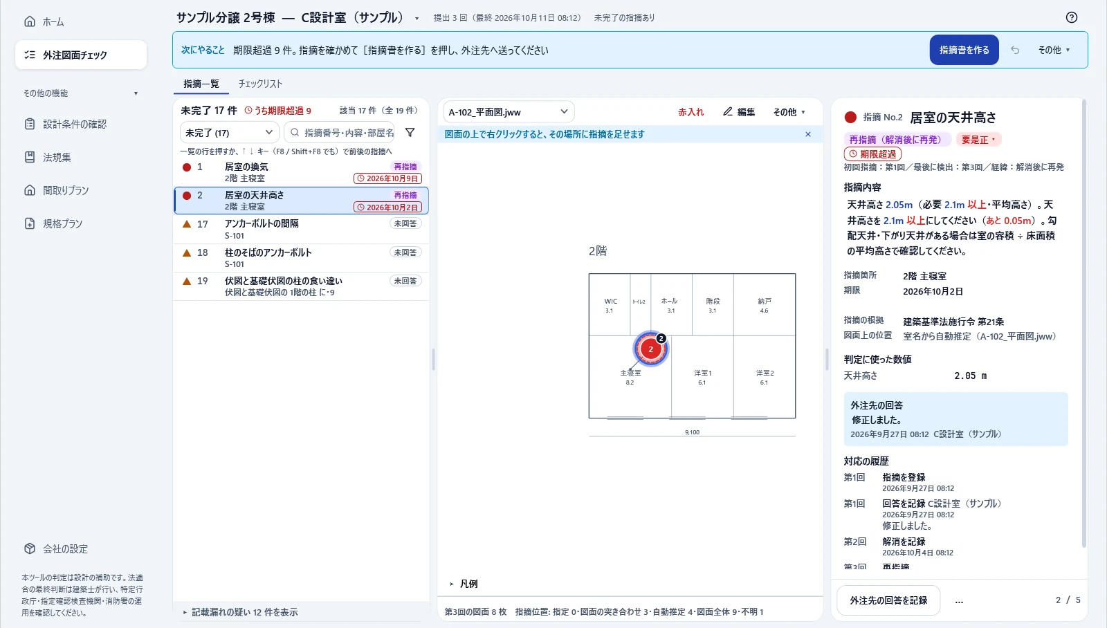Select row 2 居室の天井高さ
The height and width of the screenshot is (628, 1107).
tap(301, 201)
